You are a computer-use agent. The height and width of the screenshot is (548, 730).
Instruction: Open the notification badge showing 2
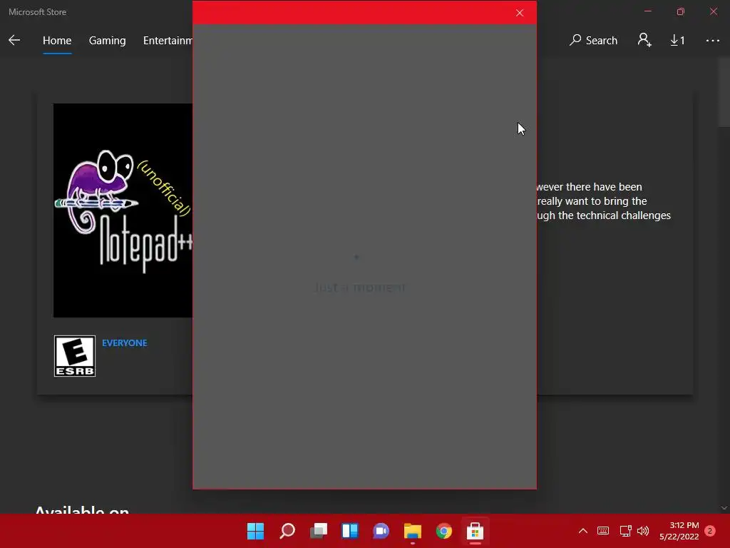pos(709,531)
